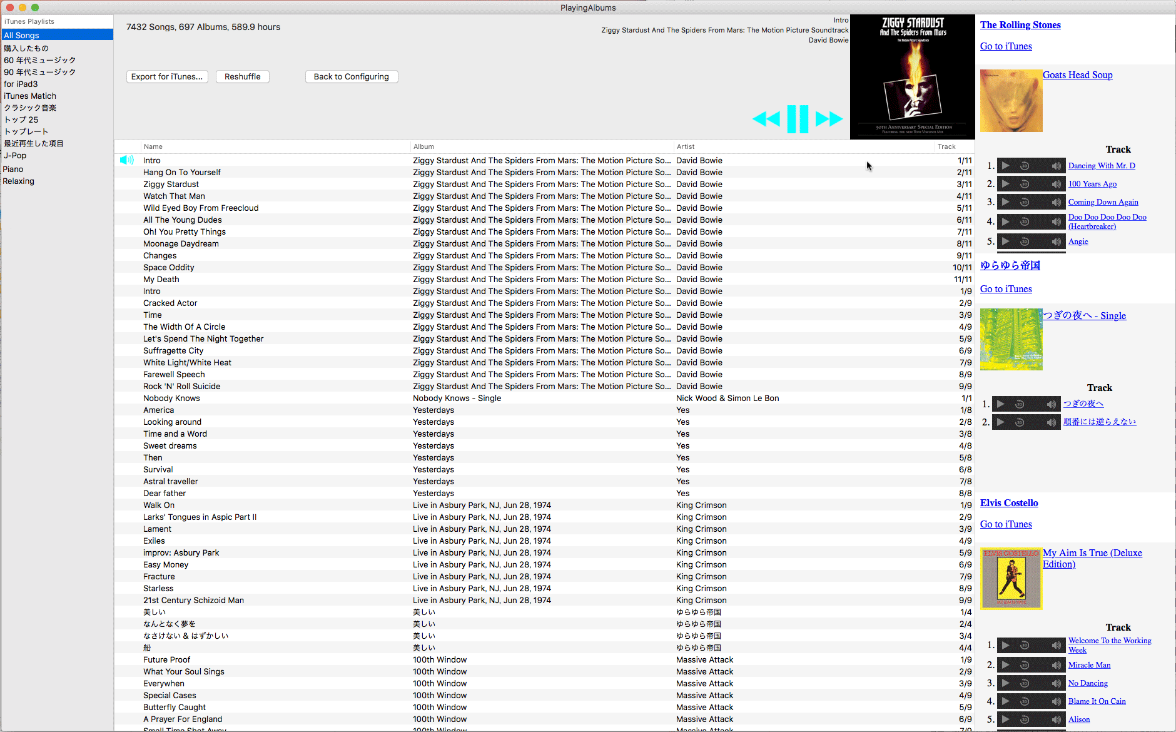The image size is (1176, 732).
Task: Mute the Dancing With Mr. D preview
Action: pyautogui.click(x=1056, y=166)
